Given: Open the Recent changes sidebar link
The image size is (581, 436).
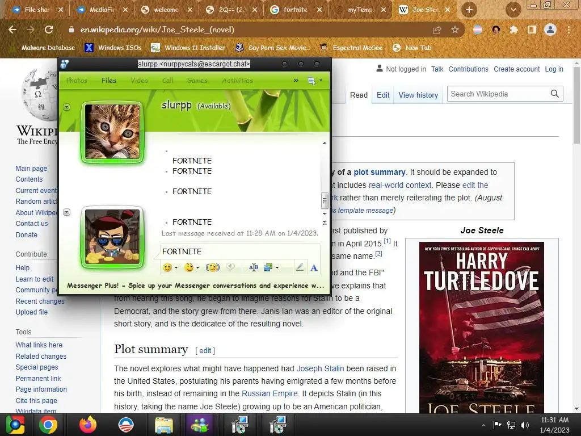Looking at the screenshot, I should (40, 301).
